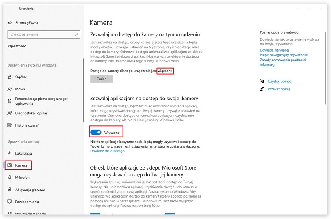Click the search magnifier in Znajdź ustawienie
This screenshot has height=219, width=331.
click(x=76, y=34)
